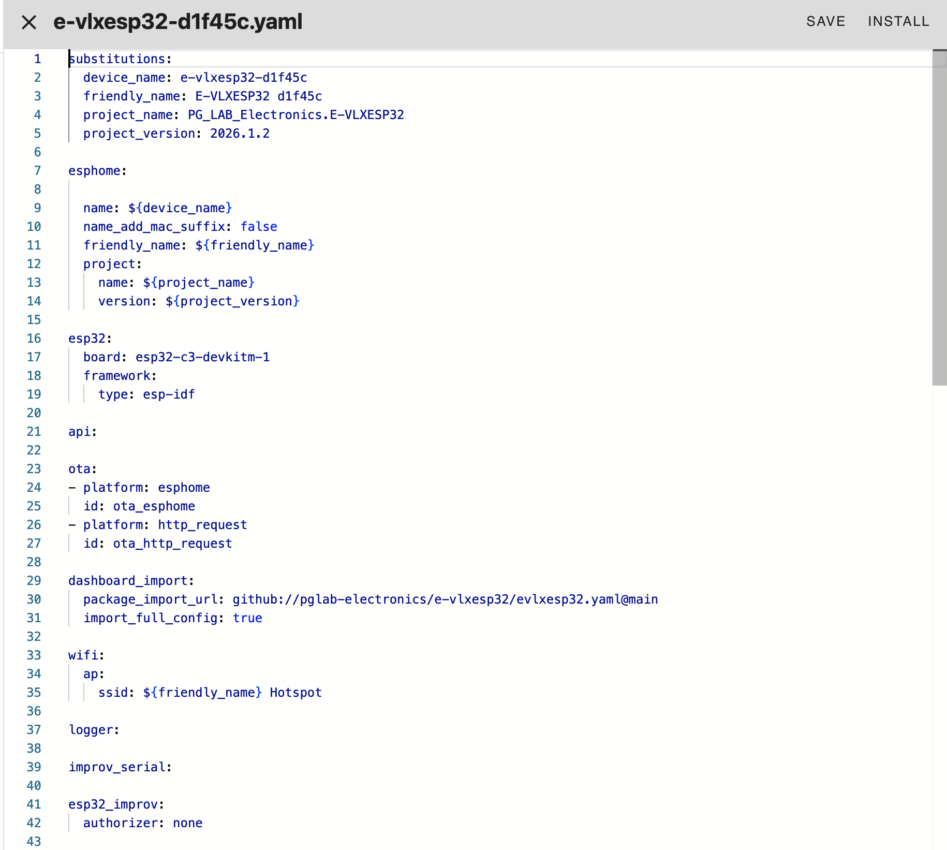Click the ${friendly_name} value on line 11
The height and width of the screenshot is (850, 947).
pyautogui.click(x=255, y=245)
